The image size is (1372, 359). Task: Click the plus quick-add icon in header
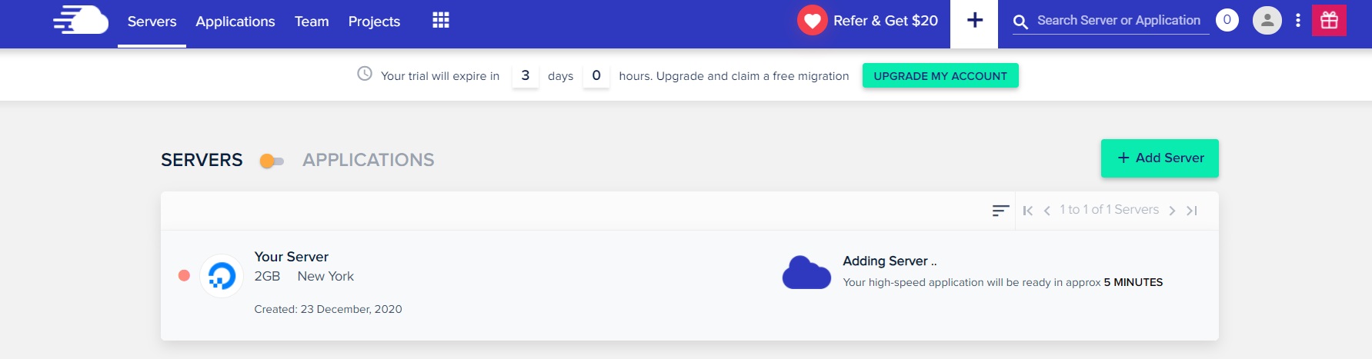coord(974,21)
